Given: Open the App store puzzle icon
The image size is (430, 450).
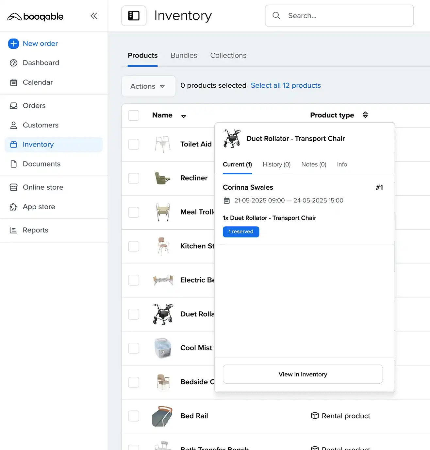Looking at the screenshot, I should [13, 207].
